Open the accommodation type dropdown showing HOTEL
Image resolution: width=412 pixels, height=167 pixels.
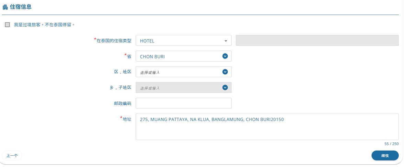point(183,40)
